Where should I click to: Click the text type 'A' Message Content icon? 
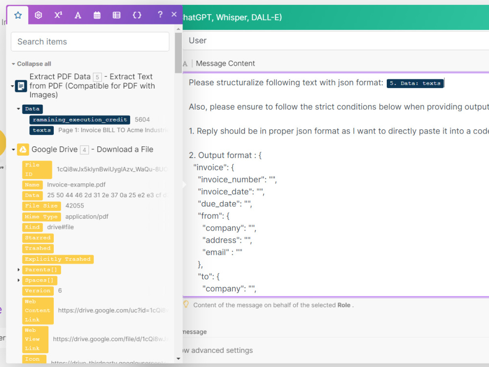click(x=185, y=64)
